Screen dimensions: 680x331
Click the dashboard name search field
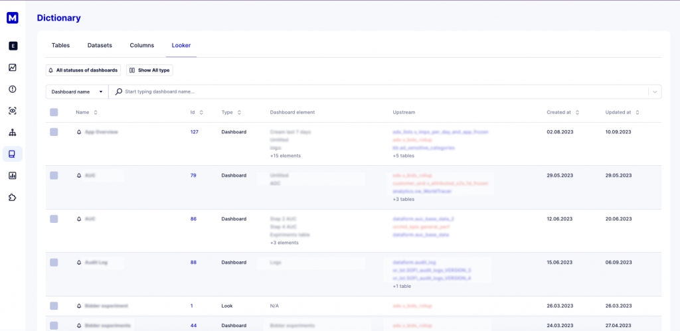point(379,92)
